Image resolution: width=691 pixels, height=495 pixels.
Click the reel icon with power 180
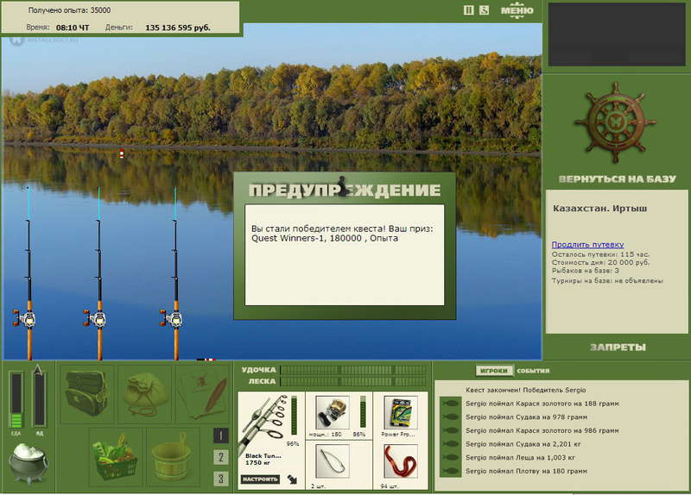tap(333, 411)
